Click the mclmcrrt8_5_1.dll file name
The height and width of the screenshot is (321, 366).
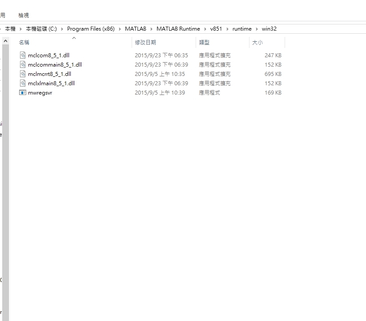point(48,74)
